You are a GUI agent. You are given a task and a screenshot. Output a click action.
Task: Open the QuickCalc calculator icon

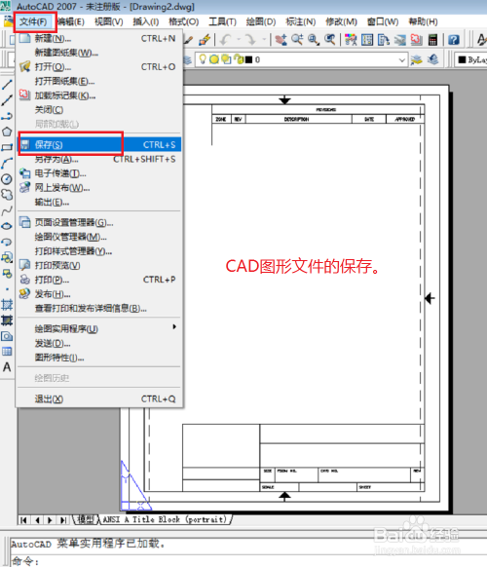(x=432, y=39)
